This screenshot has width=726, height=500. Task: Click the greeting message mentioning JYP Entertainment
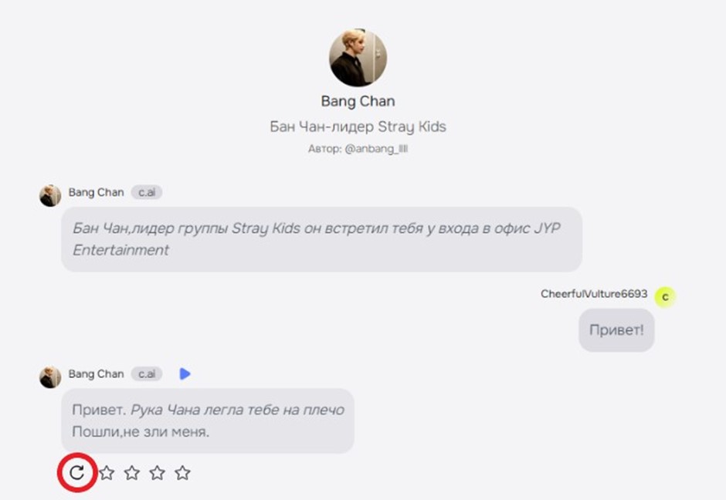click(x=321, y=239)
